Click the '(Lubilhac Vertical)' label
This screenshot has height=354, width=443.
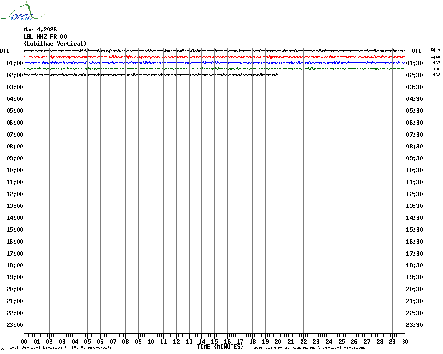click(x=55, y=44)
